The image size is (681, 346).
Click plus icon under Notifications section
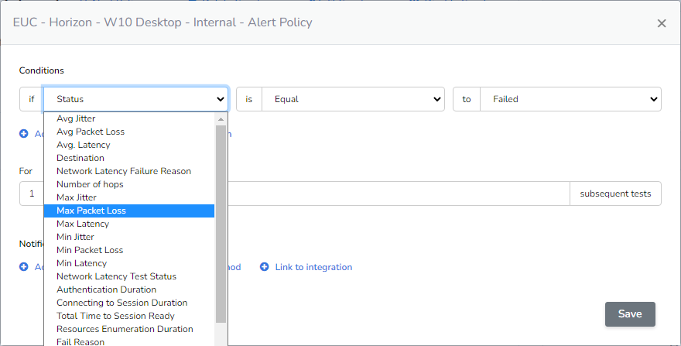[x=24, y=267]
